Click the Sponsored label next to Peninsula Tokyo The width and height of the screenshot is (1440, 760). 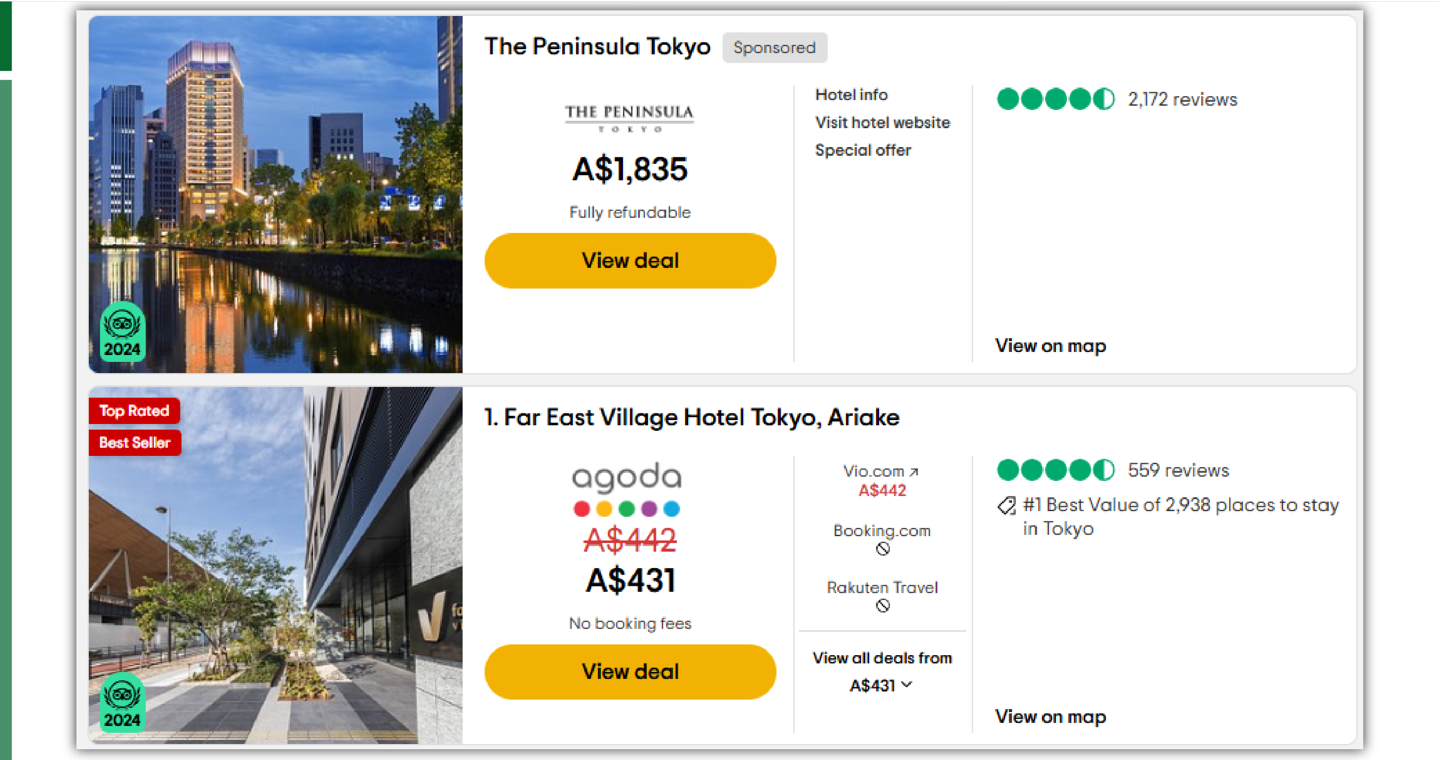[x=775, y=47]
